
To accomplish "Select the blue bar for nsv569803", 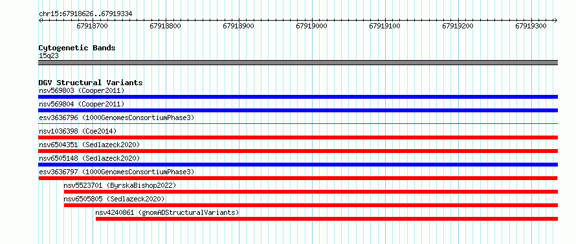I will click(x=298, y=97).
